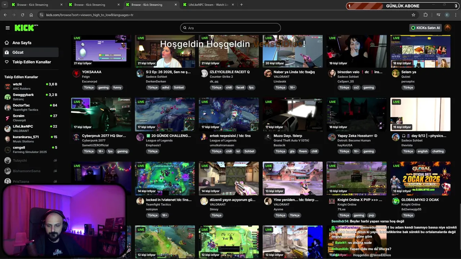Open the Kick hamburger sidebar menu
The height and width of the screenshot is (259, 461).
coord(8,28)
